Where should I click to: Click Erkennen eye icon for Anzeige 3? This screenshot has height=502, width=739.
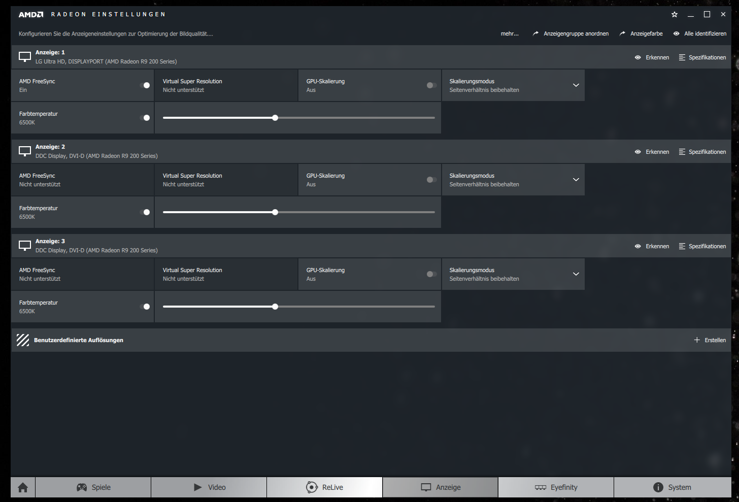pyautogui.click(x=638, y=246)
